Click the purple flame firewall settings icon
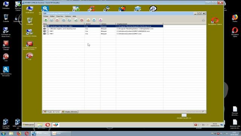241x136 pixels. (101, 20)
